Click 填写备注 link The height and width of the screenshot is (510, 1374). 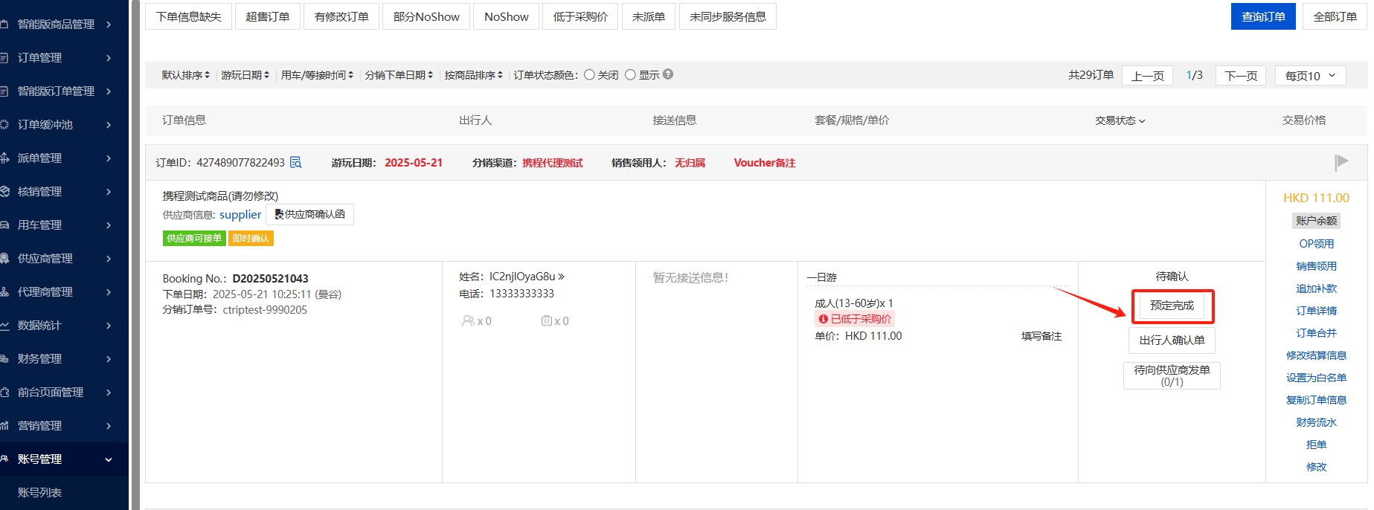pos(1041,336)
